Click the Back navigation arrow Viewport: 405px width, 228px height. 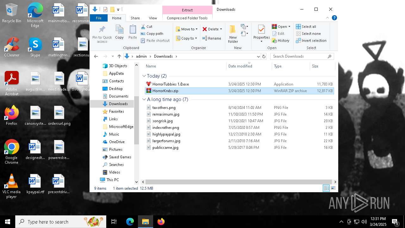point(96,56)
